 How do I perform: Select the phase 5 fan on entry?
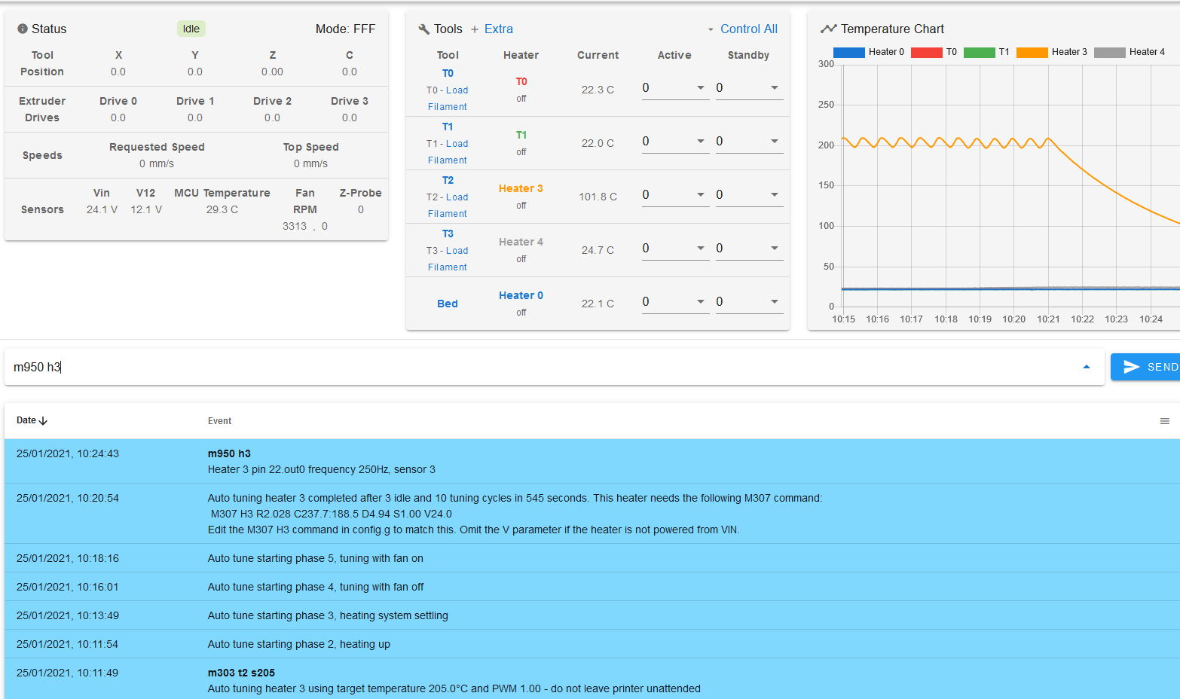pos(592,558)
